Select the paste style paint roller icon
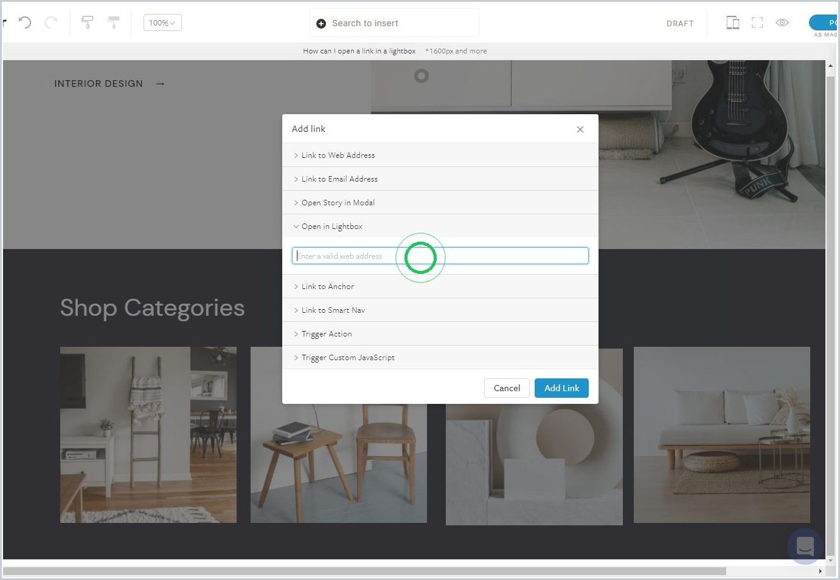The height and width of the screenshot is (580, 840). click(x=114, y=23)
